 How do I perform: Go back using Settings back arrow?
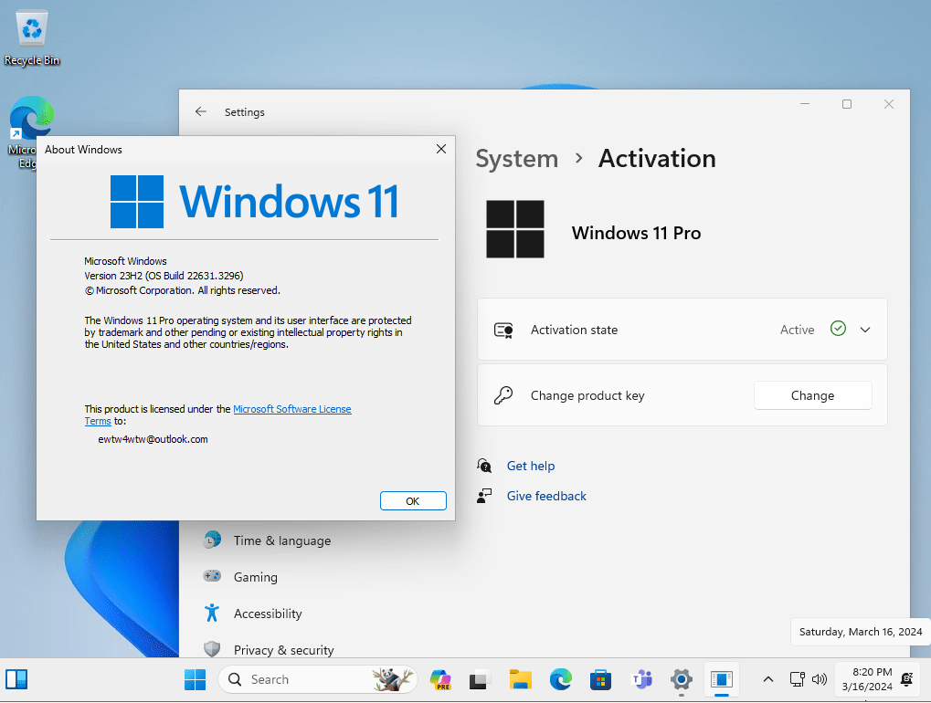point(201,111)
